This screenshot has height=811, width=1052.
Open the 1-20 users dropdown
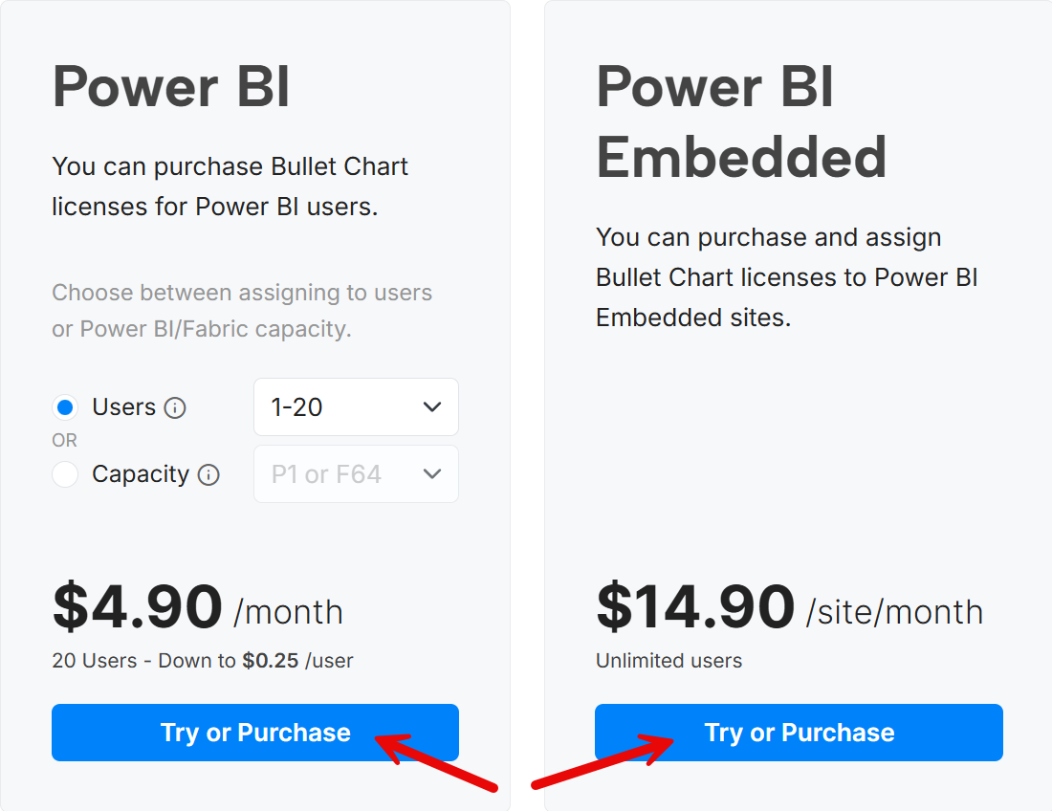357,407
